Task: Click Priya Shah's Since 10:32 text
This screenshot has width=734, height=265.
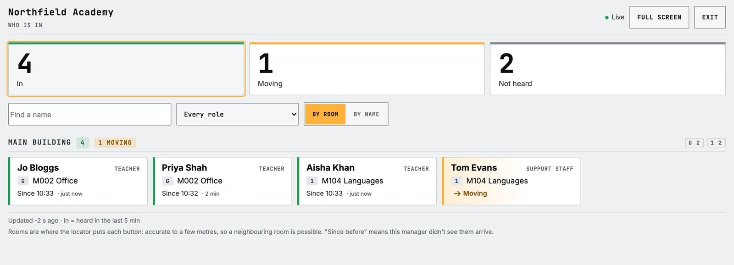Action: 180,193
